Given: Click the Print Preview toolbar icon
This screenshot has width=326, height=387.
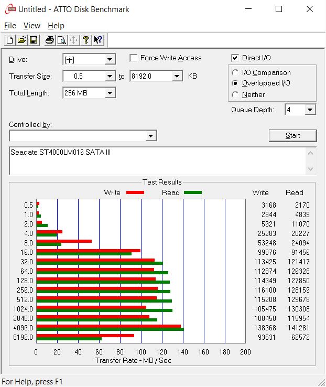Looking at the screenshot, I should (x=62, y=40).
